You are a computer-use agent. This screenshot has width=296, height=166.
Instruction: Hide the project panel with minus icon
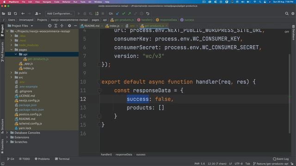(x=75, y=26)
